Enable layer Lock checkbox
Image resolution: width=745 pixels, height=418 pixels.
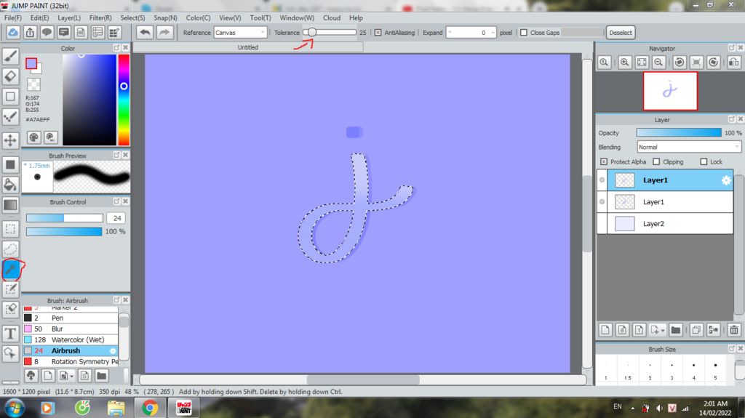pos(704,162)
